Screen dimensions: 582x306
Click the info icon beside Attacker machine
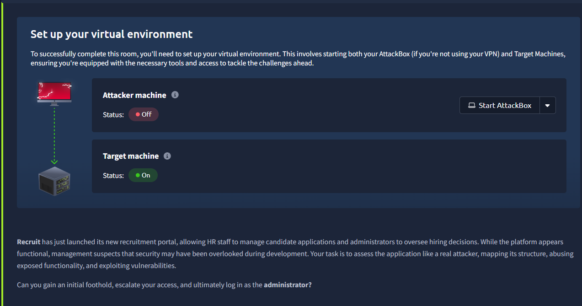175,95
